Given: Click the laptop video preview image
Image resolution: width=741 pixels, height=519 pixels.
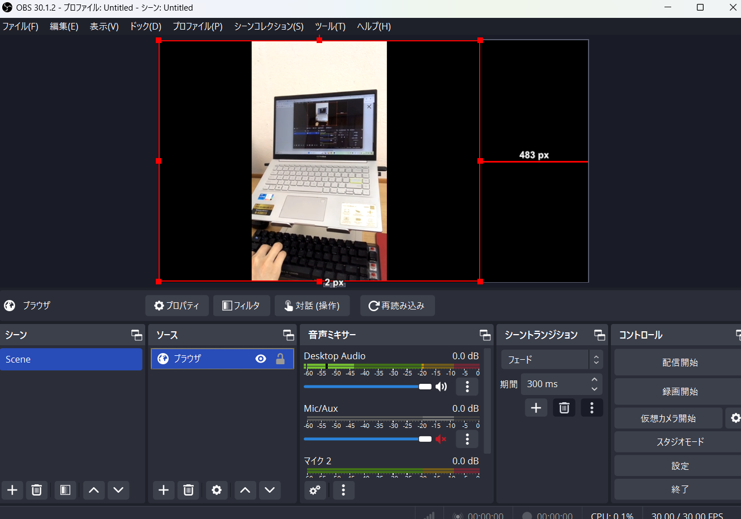Looking at the screenshot, I should coord(319,161).
